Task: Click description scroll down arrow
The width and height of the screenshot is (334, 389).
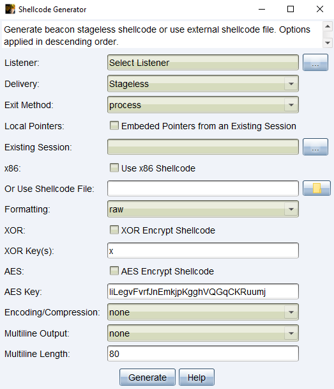Action: (x=328, y=43)
